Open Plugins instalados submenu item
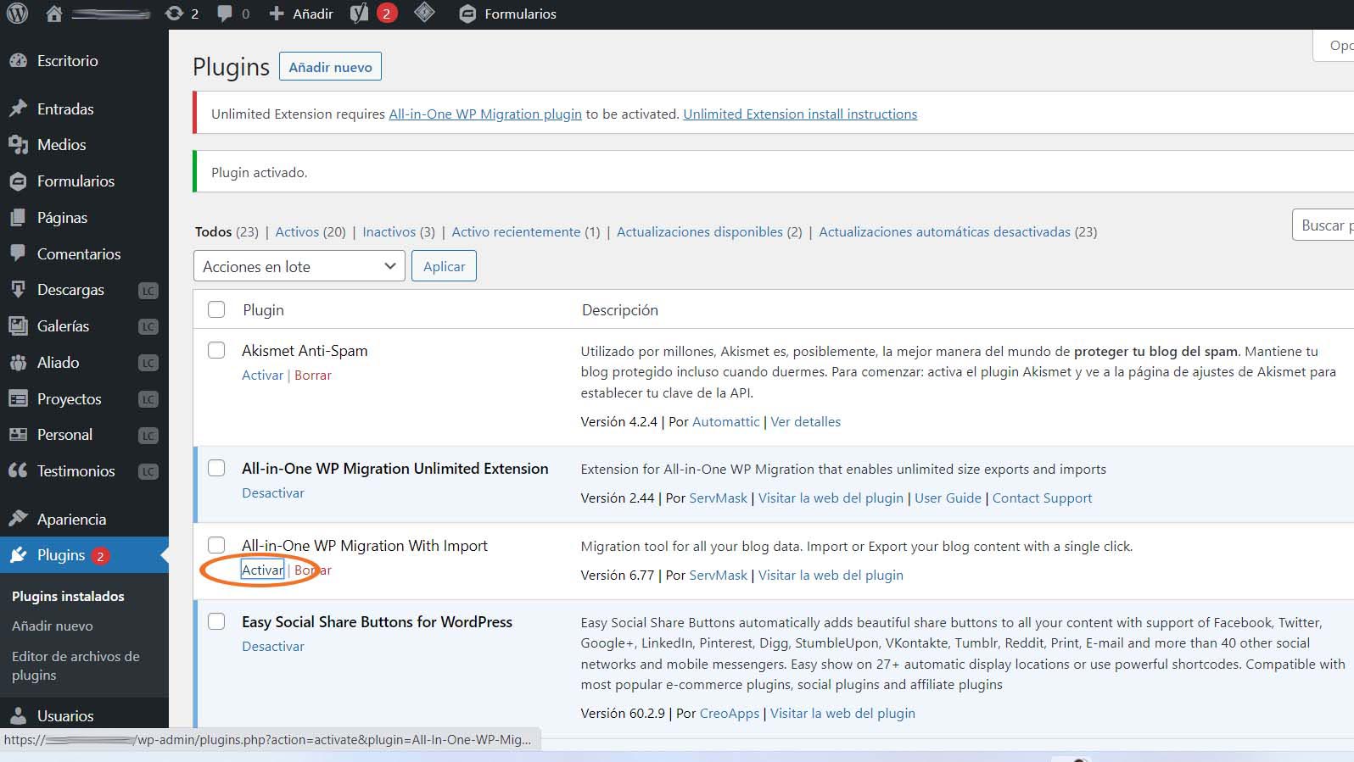The width and height of the screenshot is (1354, 762). pyautogui.click(x=68, y=596)
